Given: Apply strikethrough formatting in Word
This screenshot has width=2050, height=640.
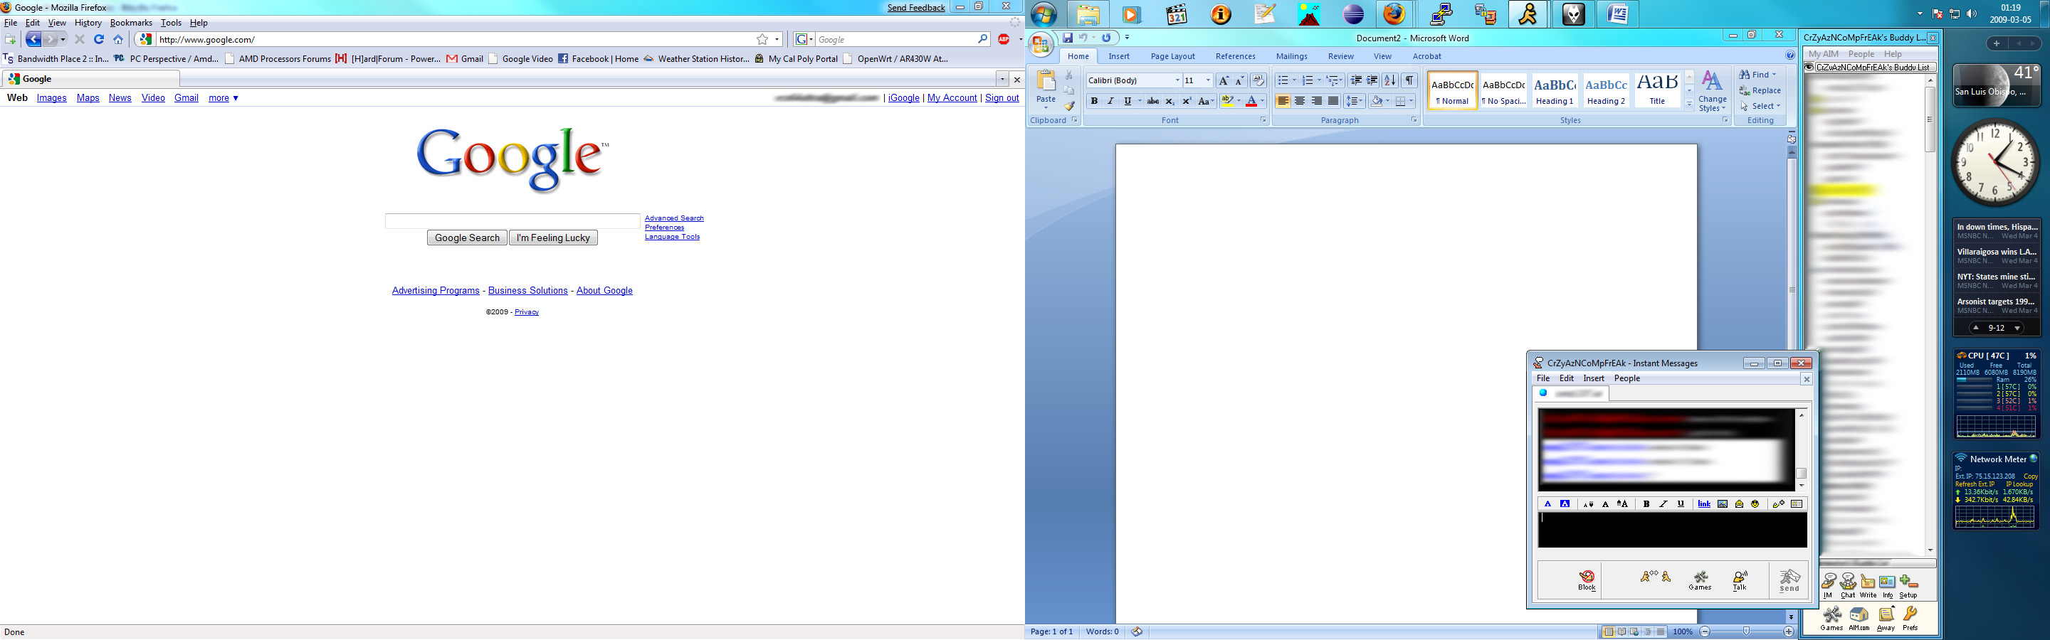Looking at the screenshot, I should coord(1152,101).
